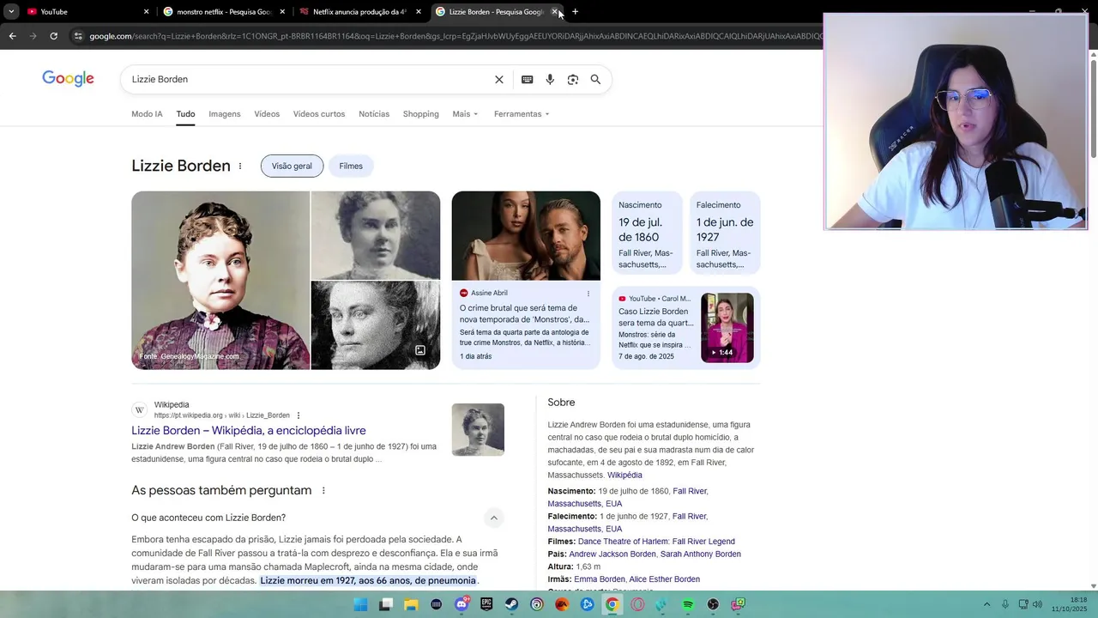Image resolution: width=1098 pixels, height=618 pixels.
Task: Open Windows Start menu
Action: 360,604
